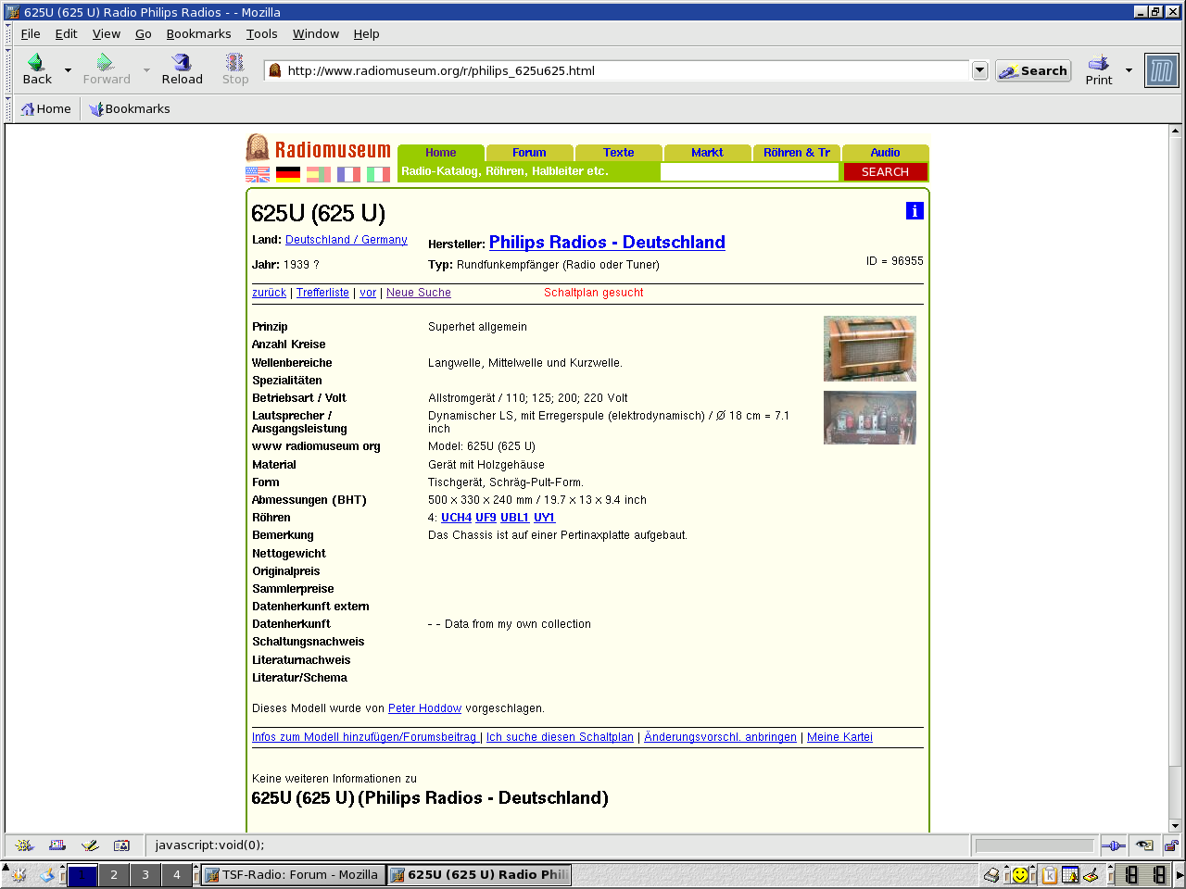Click the Mozilla throbber logo icon
Viewport: 1186px width, 889px height.
[x=1161, y=70]
